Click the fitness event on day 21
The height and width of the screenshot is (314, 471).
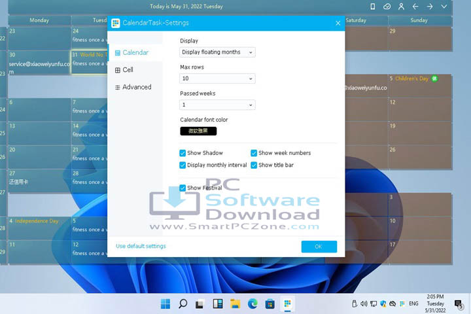[90, 159]
